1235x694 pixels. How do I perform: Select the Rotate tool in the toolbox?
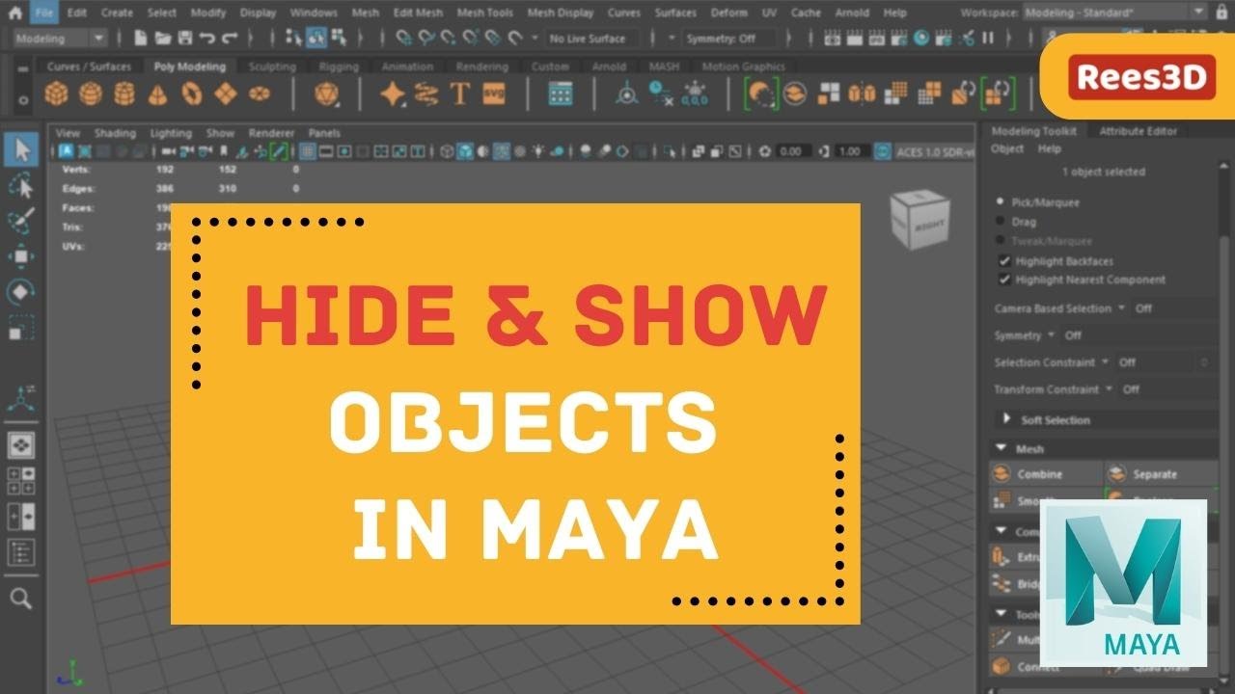(21, 292)
